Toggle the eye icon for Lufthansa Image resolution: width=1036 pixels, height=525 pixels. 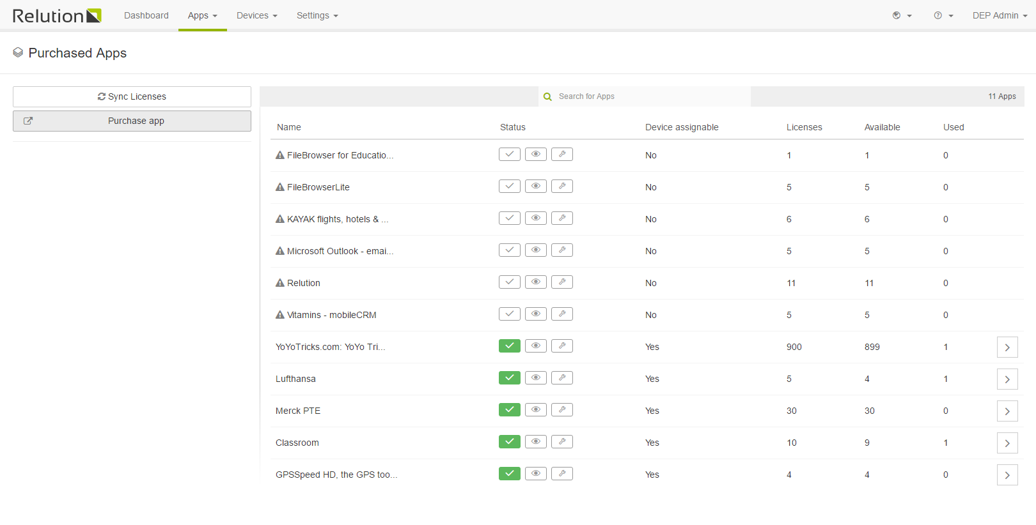click(x=536, y=377)
